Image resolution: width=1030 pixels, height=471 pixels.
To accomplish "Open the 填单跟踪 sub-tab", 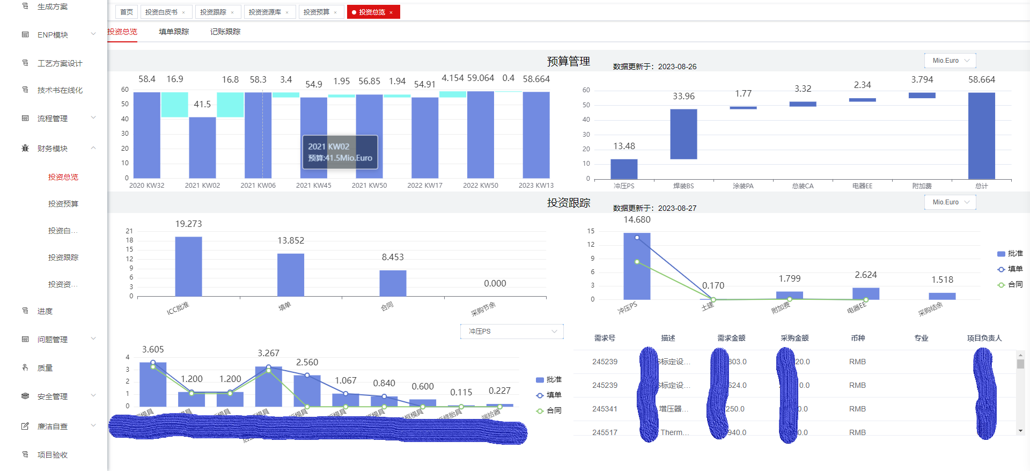I will click(174, 32).
